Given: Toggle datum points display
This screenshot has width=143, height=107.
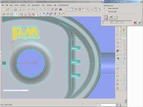Looking at the screenshot, I should 29,14.
